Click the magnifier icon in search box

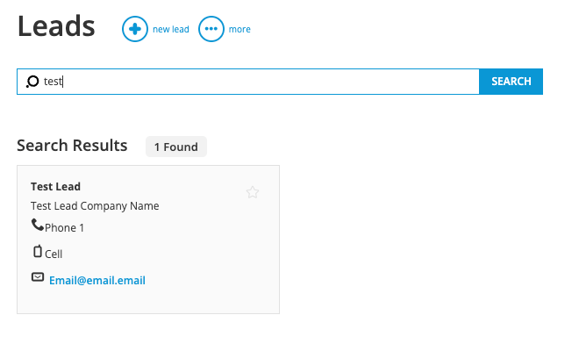point(32,82)
